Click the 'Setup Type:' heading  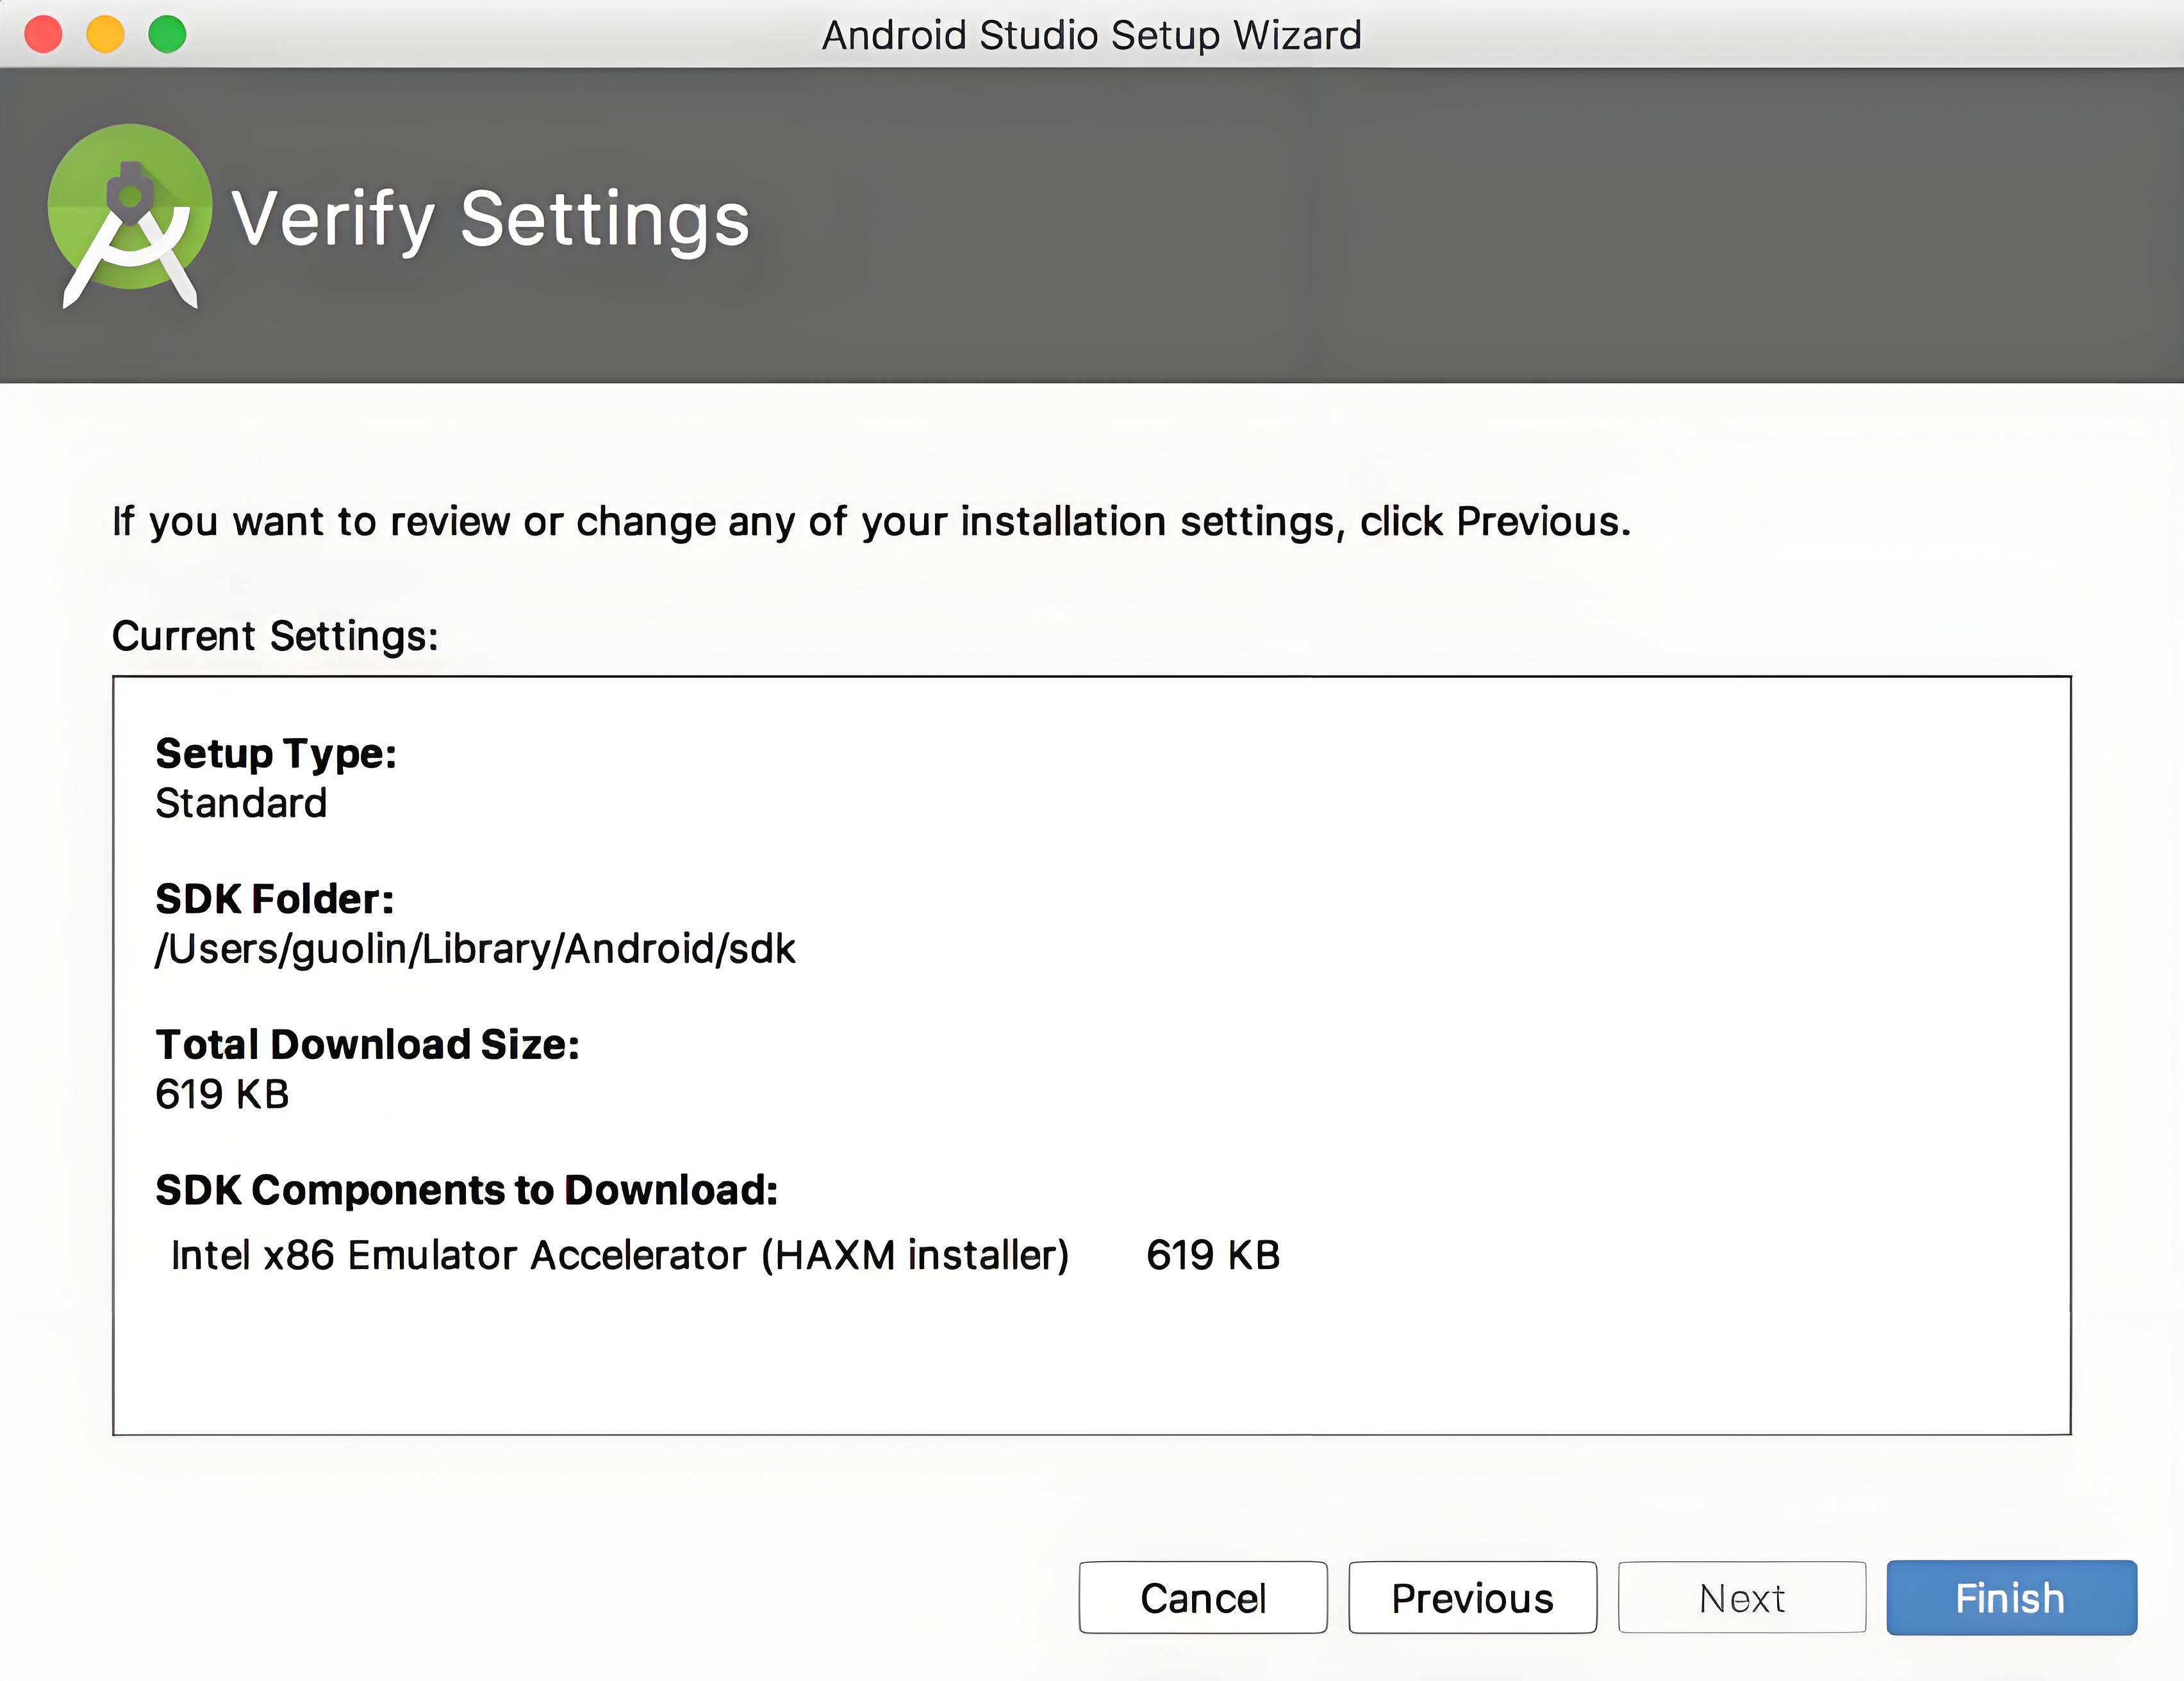tap(276, 753)
